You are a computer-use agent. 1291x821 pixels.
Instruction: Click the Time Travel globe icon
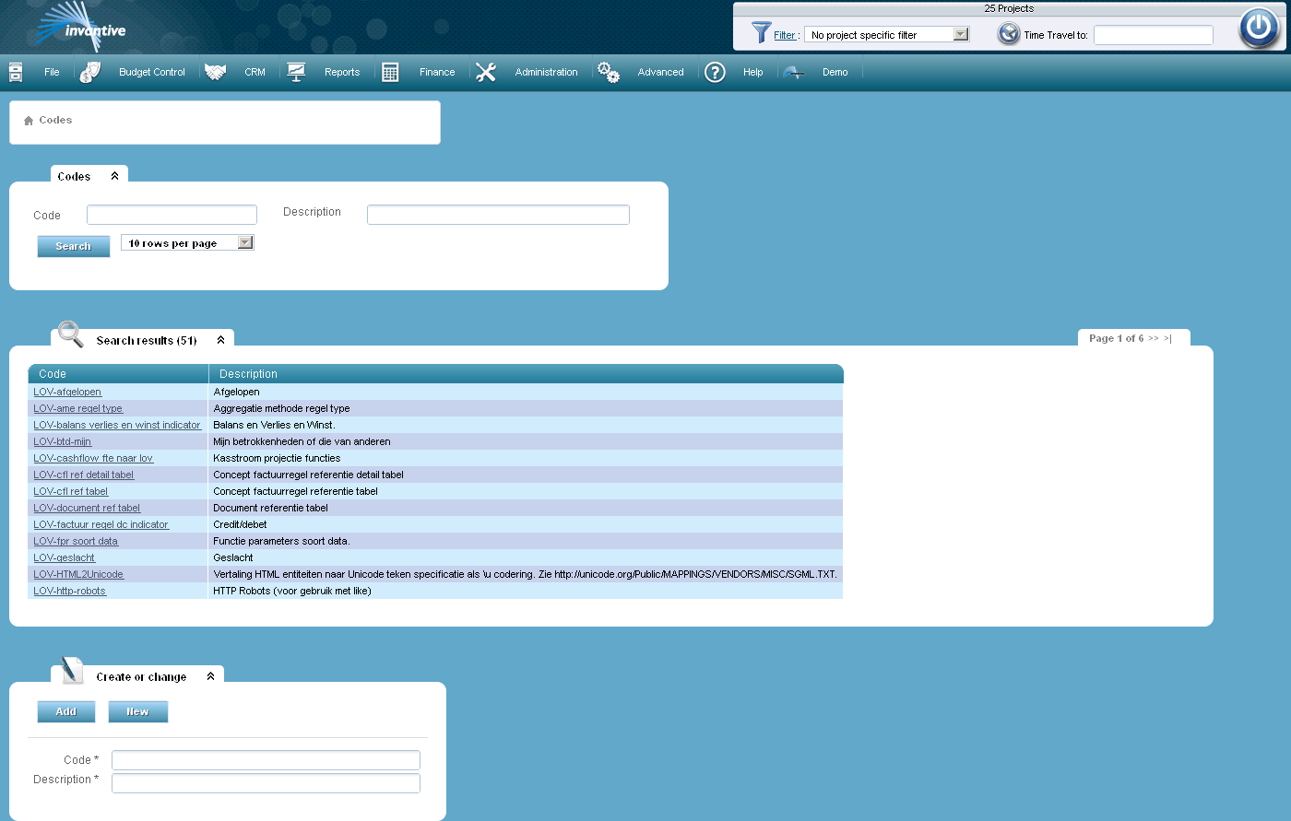click(x=1009, y=34)
